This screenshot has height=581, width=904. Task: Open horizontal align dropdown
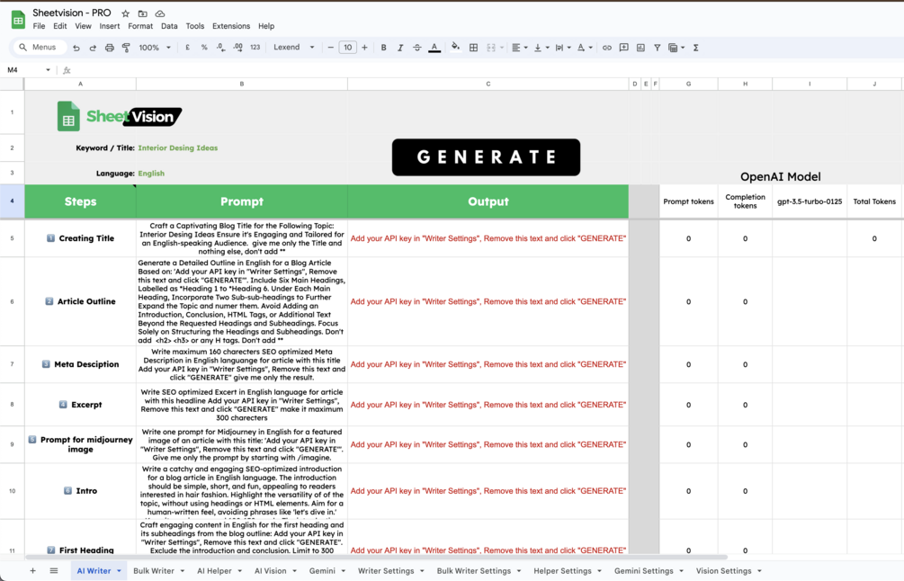(x=520, y=48)
